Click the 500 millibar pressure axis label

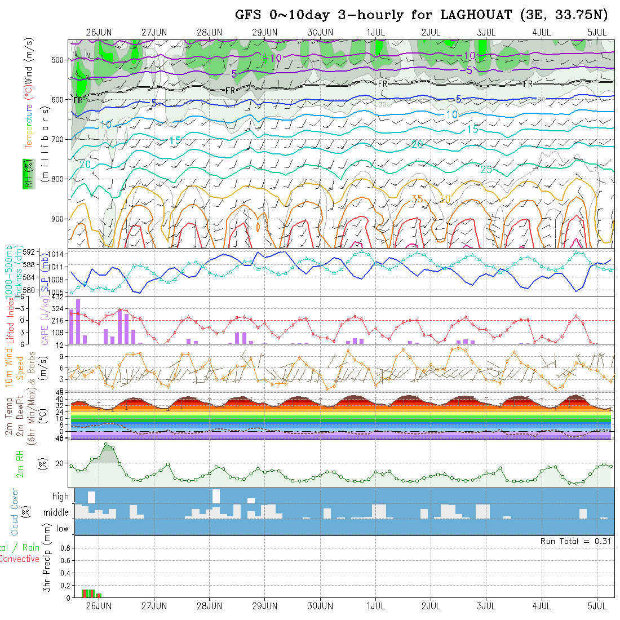coord(59,60)
